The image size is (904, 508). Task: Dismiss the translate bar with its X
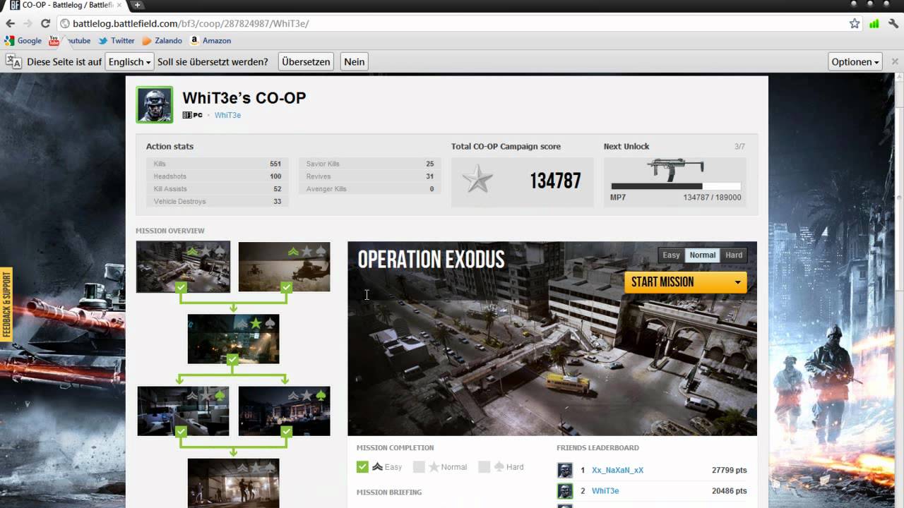tap(895, 61)
